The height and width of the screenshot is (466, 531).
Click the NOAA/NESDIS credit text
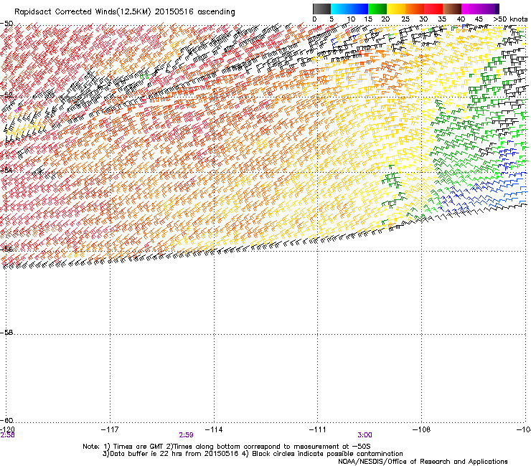click(423, 462)
